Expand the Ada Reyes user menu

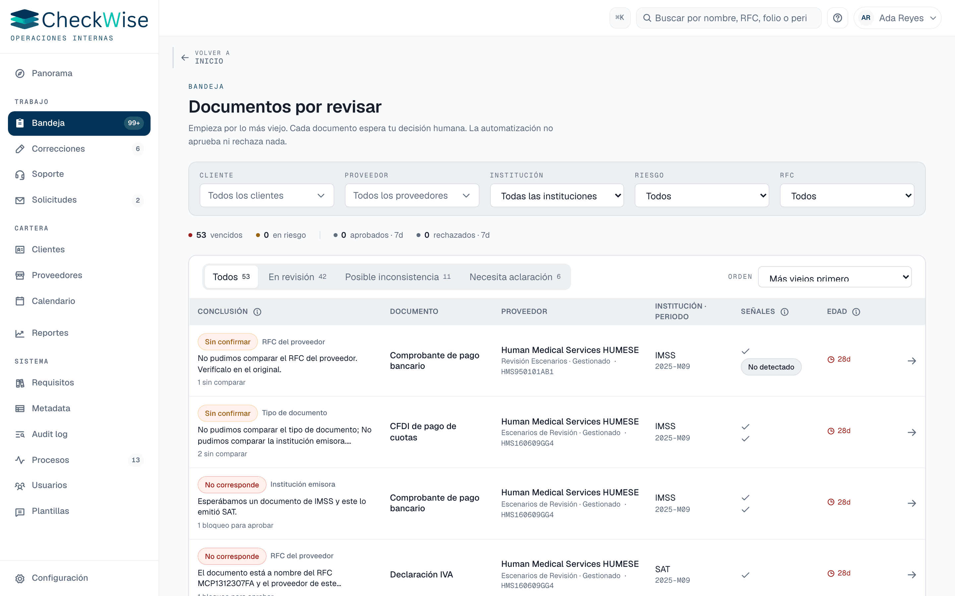[897, 18]
